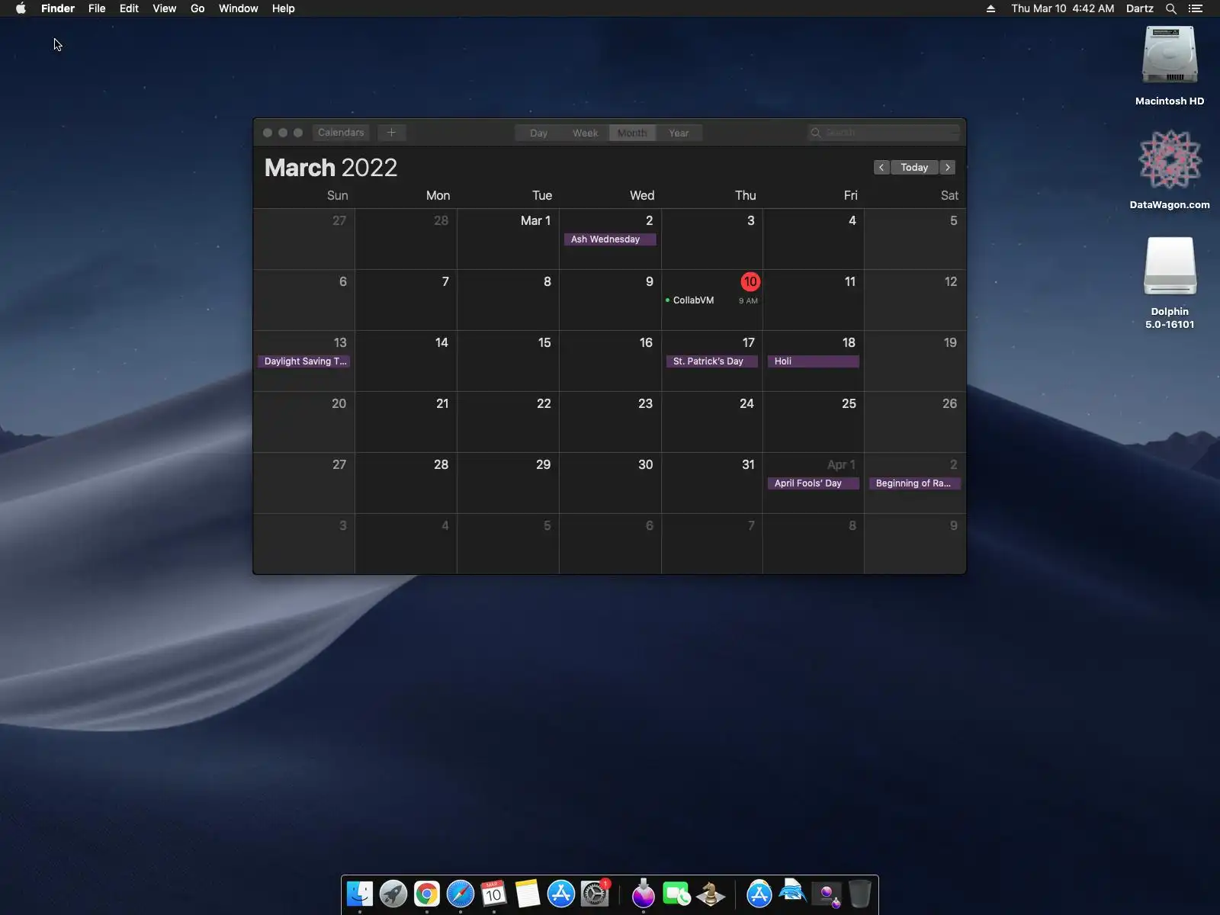This screenshot has width=1220, height=915.
Task: Open Notes from the Dock
Action: pyautogui.click(x=528, y=894)
